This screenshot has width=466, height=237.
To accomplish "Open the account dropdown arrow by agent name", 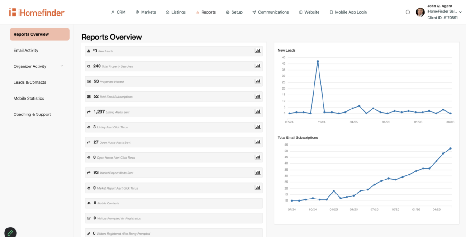I will [461, 12].
